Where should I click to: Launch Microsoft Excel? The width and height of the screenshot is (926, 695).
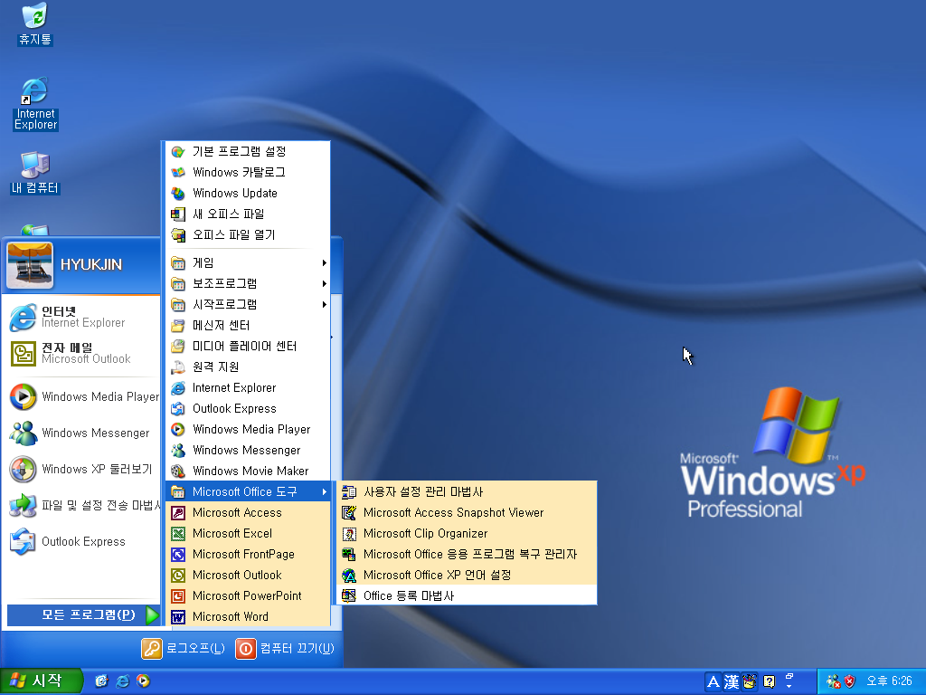248,533
